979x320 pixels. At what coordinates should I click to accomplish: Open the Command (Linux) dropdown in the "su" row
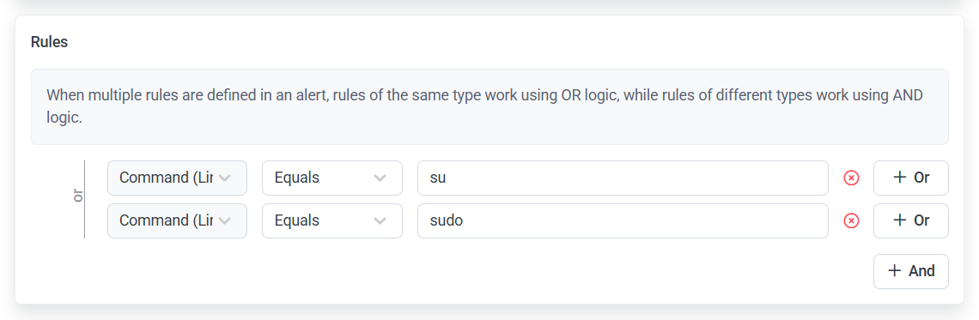177,178
